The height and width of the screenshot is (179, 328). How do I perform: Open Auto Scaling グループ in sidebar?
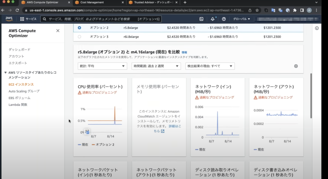click(x=24, y=91)
